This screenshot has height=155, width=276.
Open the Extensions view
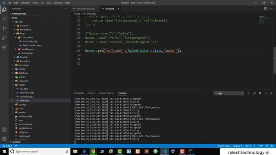tap(4, 47)
